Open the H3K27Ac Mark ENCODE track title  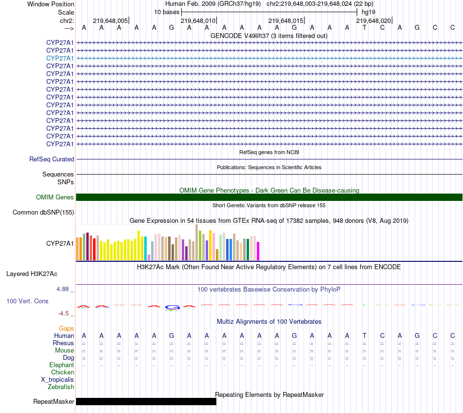point(269,267)
